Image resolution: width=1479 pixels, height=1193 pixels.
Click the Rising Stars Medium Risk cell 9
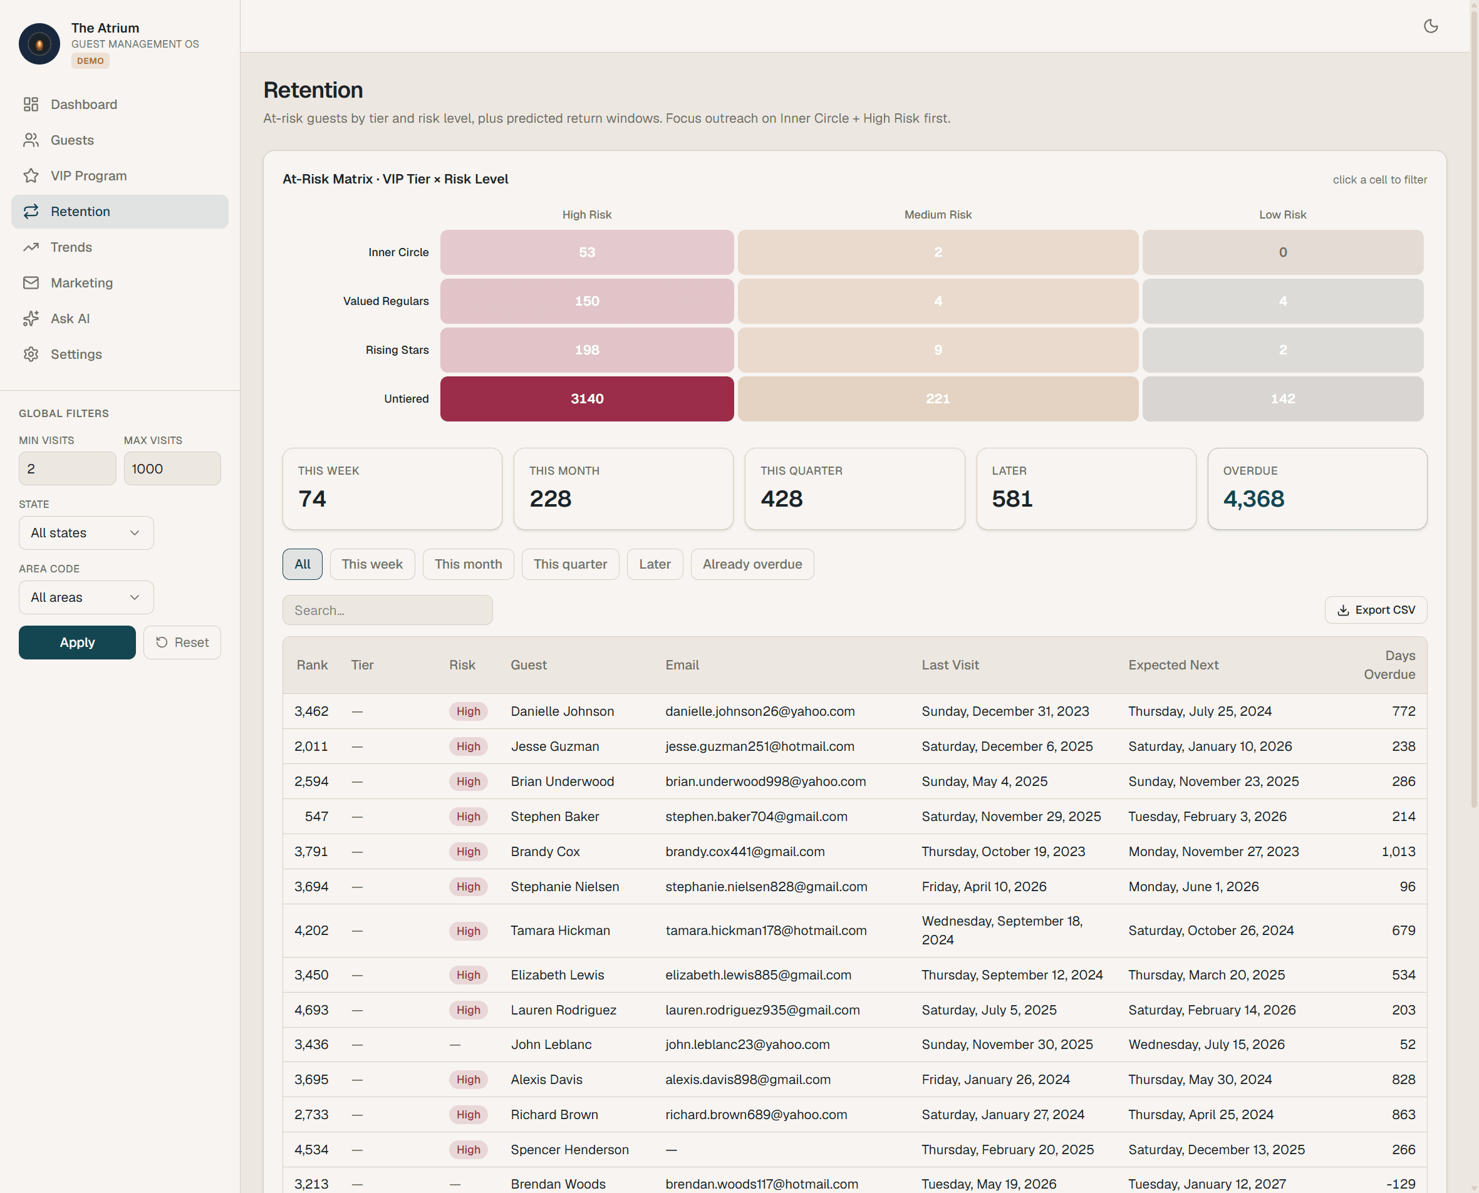[938, 350]
